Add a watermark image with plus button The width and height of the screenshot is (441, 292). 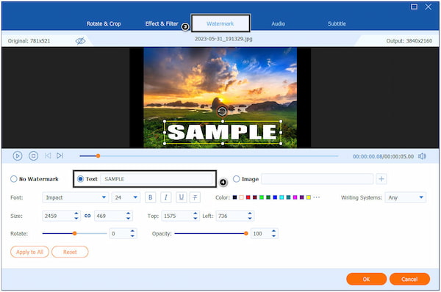click(381, 179)
